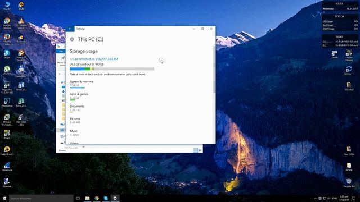
Task: Open the TECHNO folder on desktop
Action: tap(349, 86)
